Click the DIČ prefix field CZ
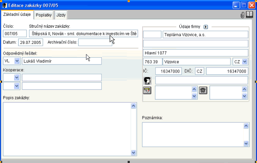 (199, 71)
